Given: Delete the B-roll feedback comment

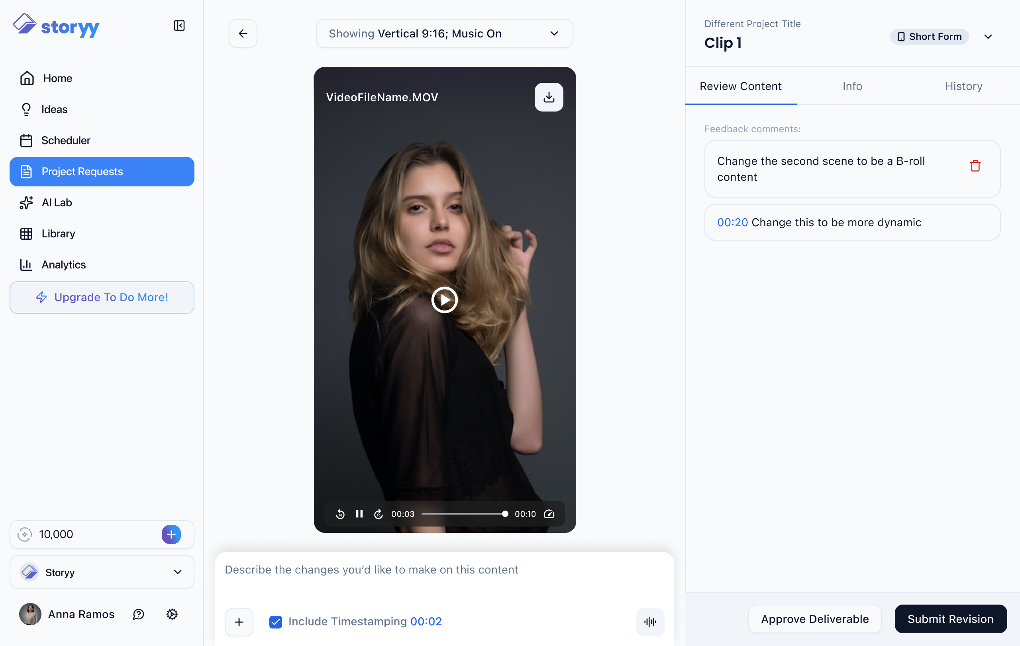Looking at the screenshot, I should 975,166.
